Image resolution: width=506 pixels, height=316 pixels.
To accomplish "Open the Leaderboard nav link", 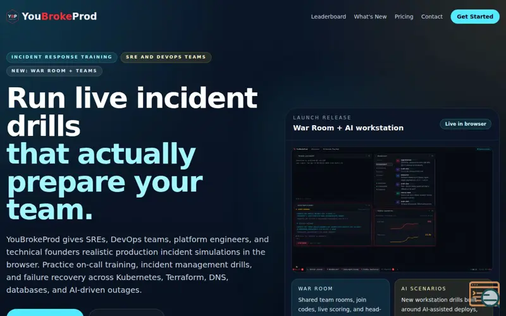I will (x=328, y=17).
